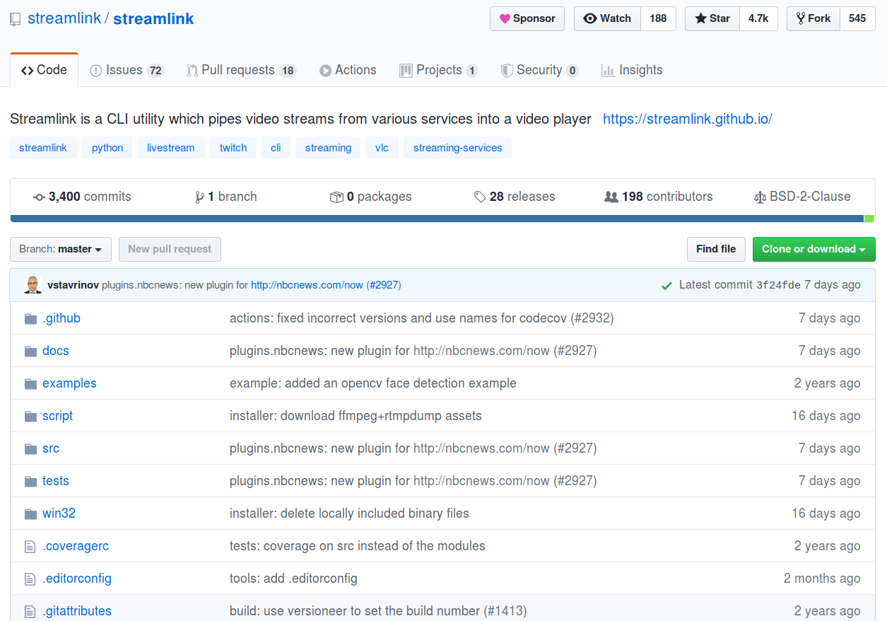This screenshot has height=621, width=887.
Task: View the 3,400 commits history
Action: (x=82, y=197)
